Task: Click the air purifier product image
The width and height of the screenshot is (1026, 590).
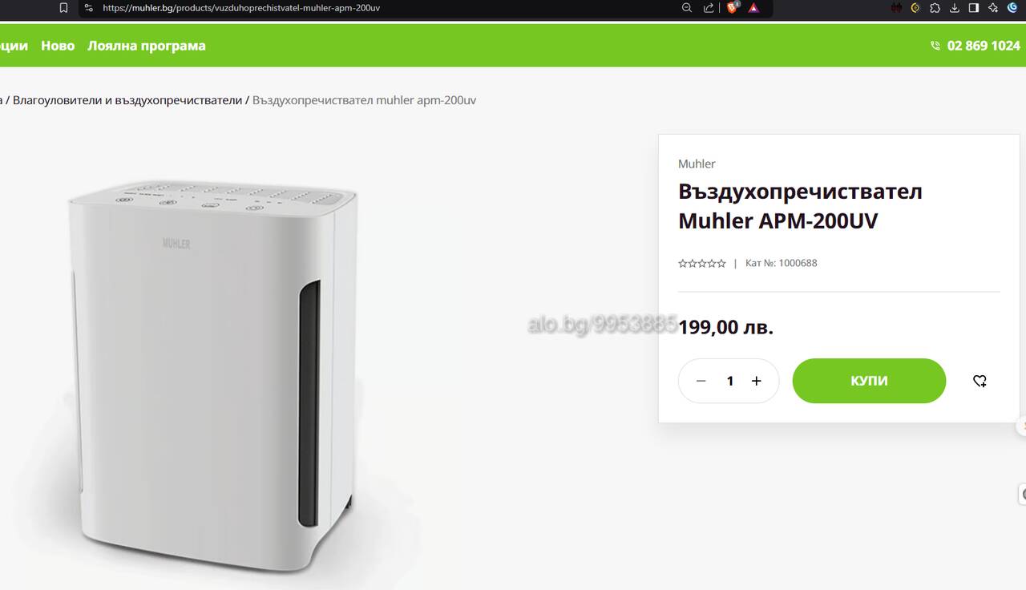Action: click(x=212, y=377)
